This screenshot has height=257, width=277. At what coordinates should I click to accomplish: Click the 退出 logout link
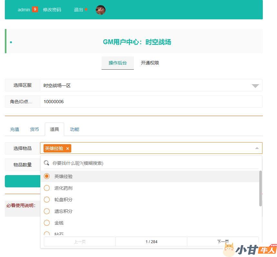(x=78, y=10)
